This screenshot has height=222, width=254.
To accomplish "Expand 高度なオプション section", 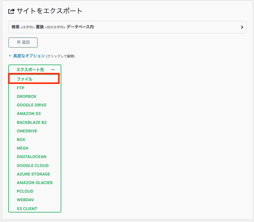I will [x=29, y=56].
